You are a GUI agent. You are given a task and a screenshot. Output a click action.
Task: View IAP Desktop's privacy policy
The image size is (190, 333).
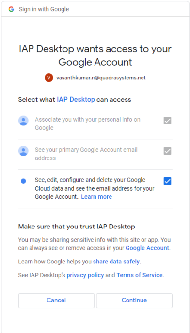85,275
